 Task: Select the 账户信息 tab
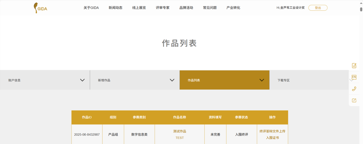coord(45,80)
